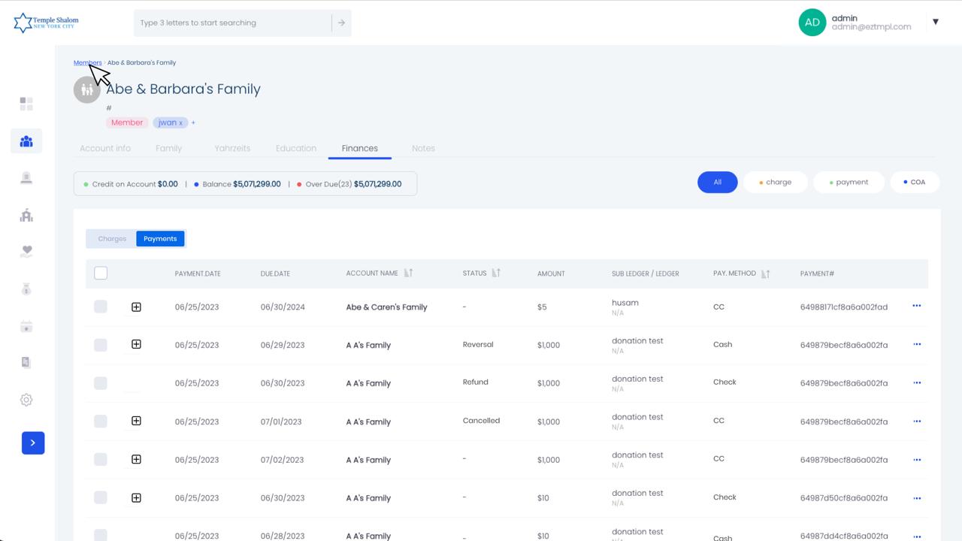The height and width of the screenshot is (541, 962).
Task: Open the settings gear icon in sidebar
Action: 26,400
